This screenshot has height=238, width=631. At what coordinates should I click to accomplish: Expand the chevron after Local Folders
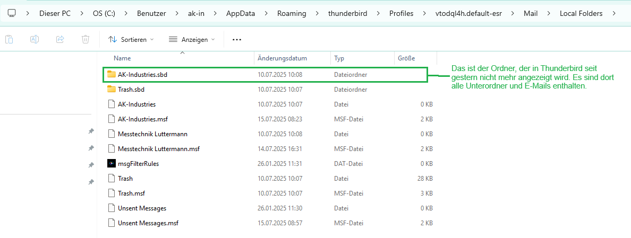click(x=613, y=13)
